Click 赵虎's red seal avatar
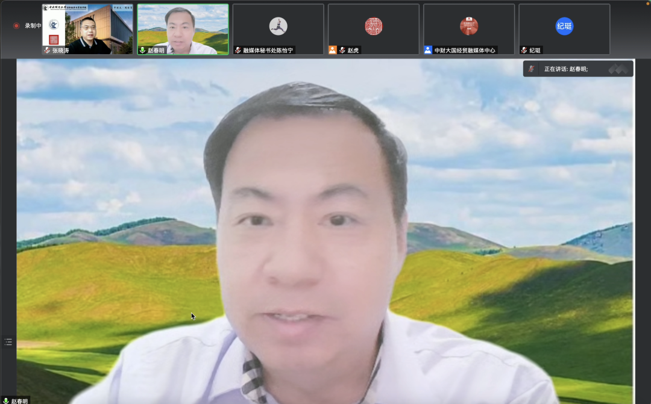Viewport: 651px width, 404px height. pos(373,26)
